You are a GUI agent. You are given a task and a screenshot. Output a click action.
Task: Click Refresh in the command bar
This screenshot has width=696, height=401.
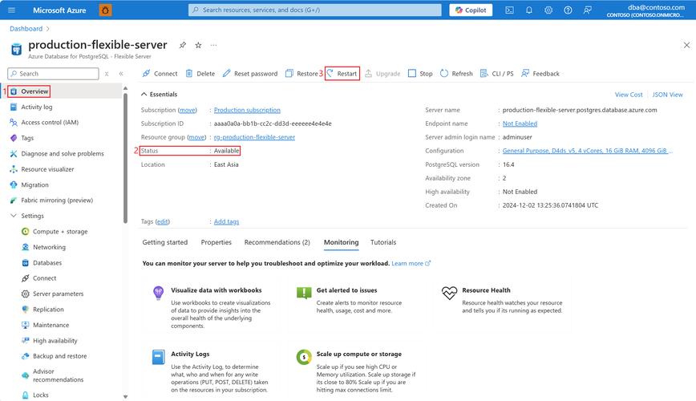(x=456, y=74)
